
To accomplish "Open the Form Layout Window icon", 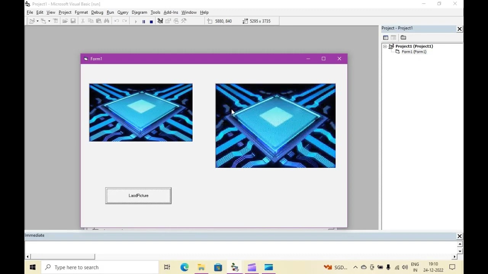I will [x=176, y=21].
